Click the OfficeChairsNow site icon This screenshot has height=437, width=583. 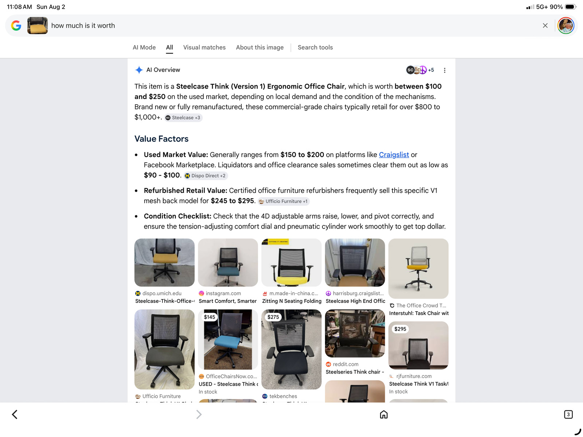[201, 376]
